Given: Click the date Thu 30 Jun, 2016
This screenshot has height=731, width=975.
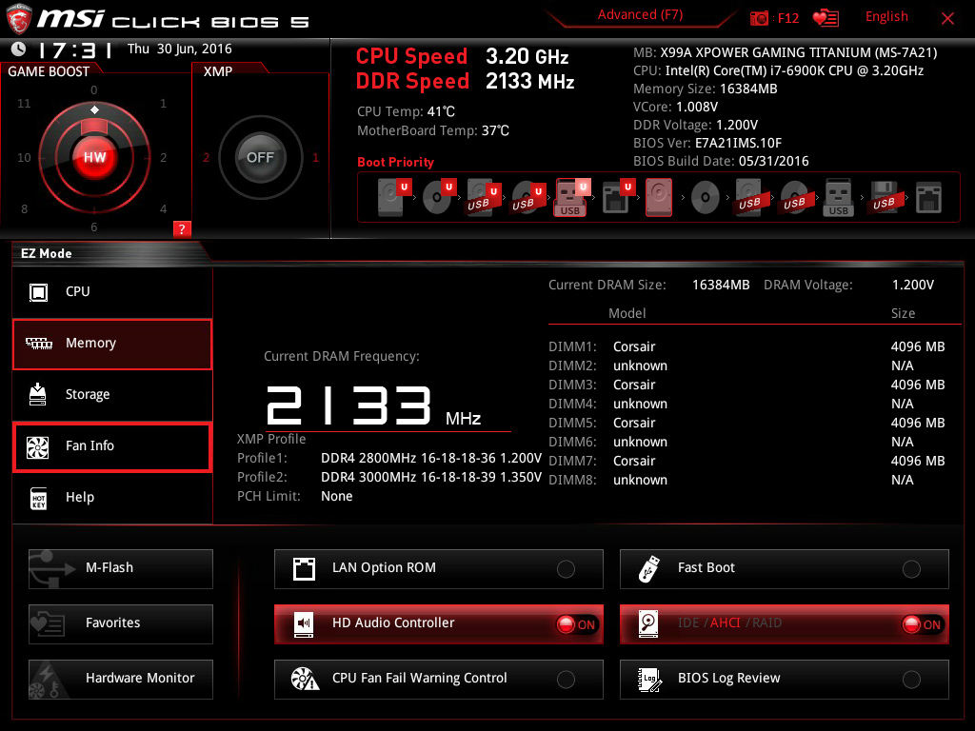Looking at the screenshot, I should 179,49.
